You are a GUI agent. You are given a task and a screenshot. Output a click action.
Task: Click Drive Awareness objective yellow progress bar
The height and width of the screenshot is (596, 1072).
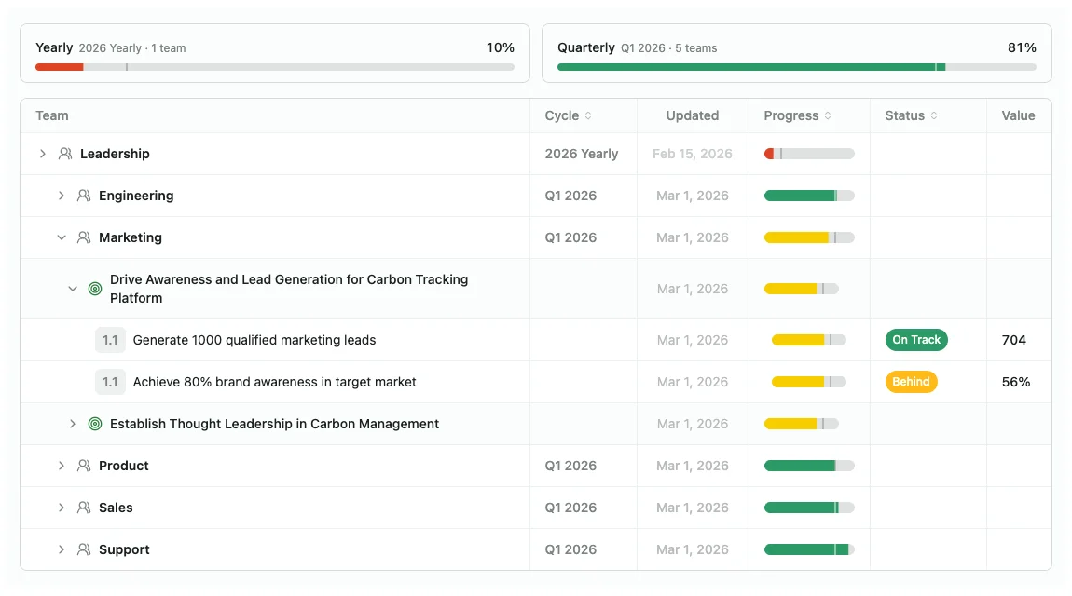tap(802, 289)
